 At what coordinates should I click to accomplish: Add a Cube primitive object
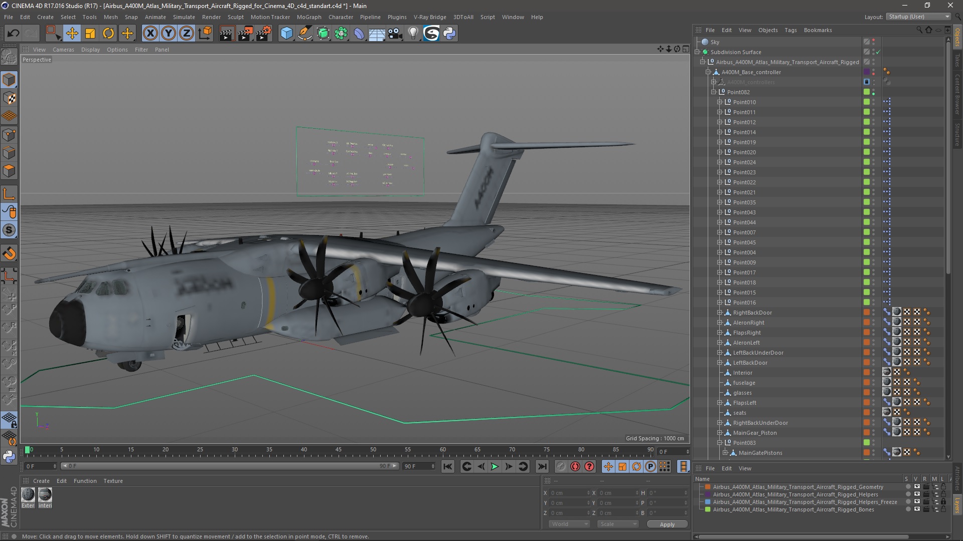(x=286, y=34)
